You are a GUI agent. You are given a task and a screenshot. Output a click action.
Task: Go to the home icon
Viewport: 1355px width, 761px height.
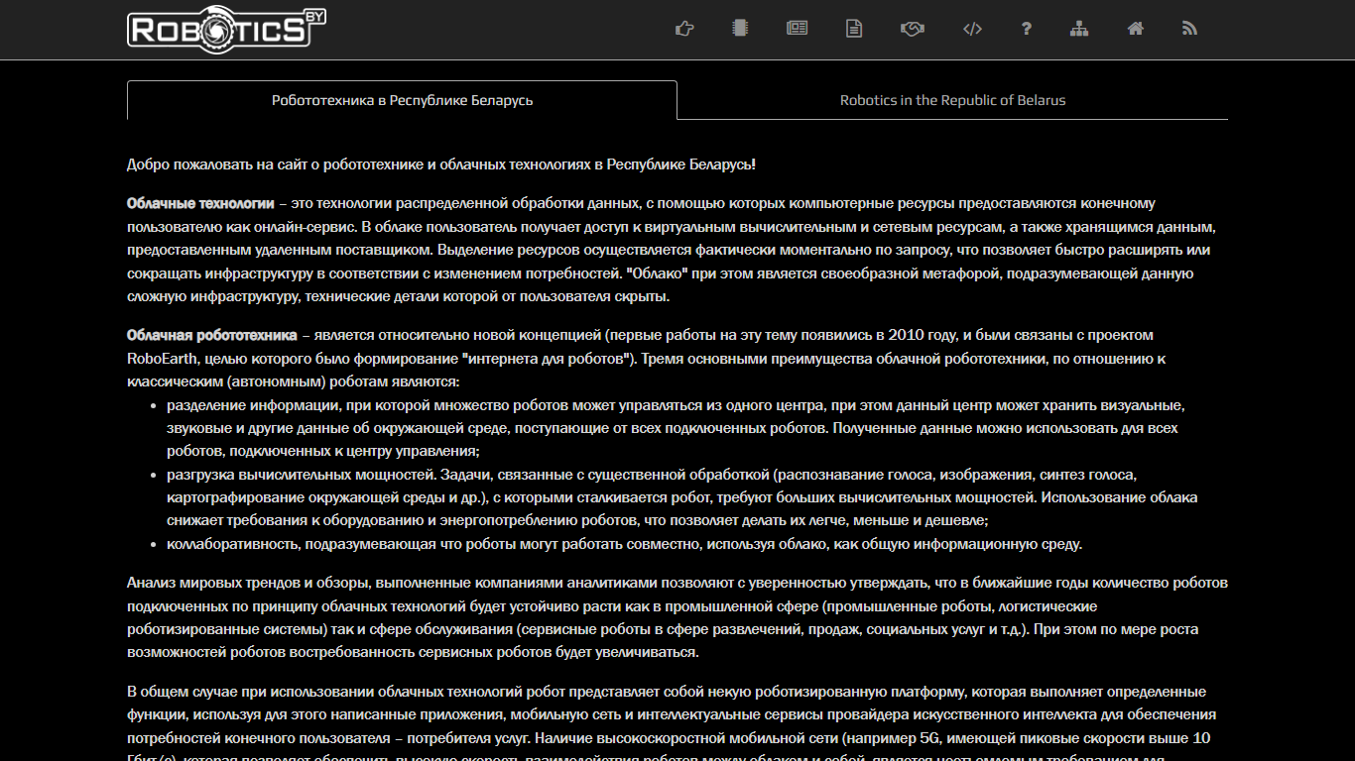coord(1136,29)
